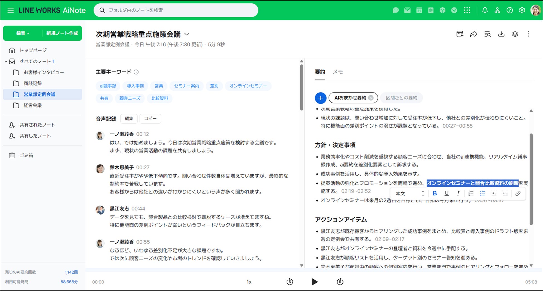This screenshot has width=543, height=291.
Task: Click the transcript panel scrollbar
Action: [302, 87]
